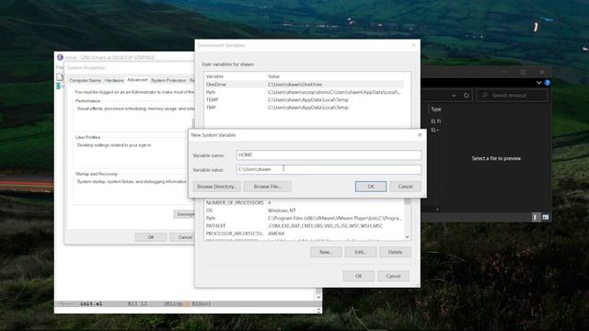Click Delete under system variables list
This screenshot has width=589, height=331.
pyautogui.click(x=395, y=252)
